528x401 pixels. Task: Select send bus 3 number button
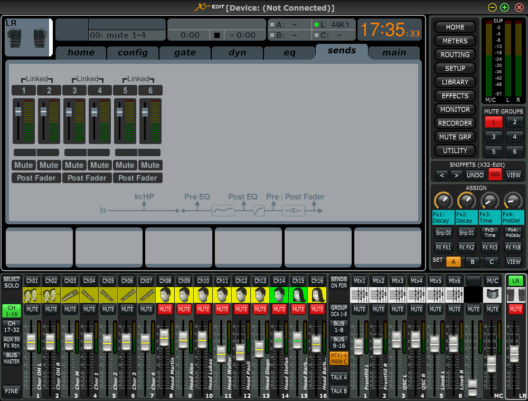74,91
